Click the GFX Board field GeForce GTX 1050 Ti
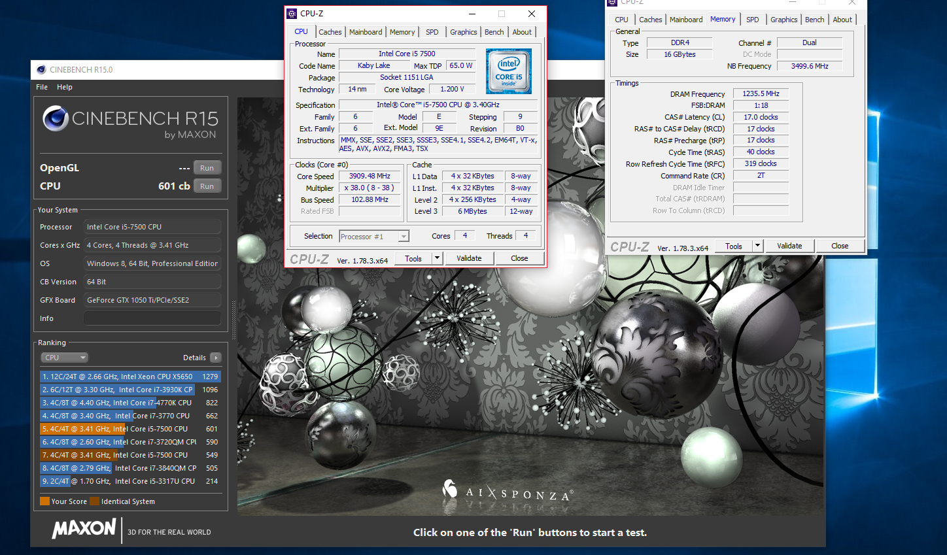Screen dimensions: 947x555 click(x=152, y=300)
